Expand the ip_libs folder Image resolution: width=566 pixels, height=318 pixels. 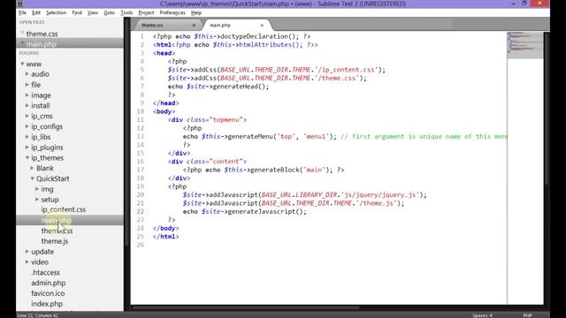tap(27, 137)
